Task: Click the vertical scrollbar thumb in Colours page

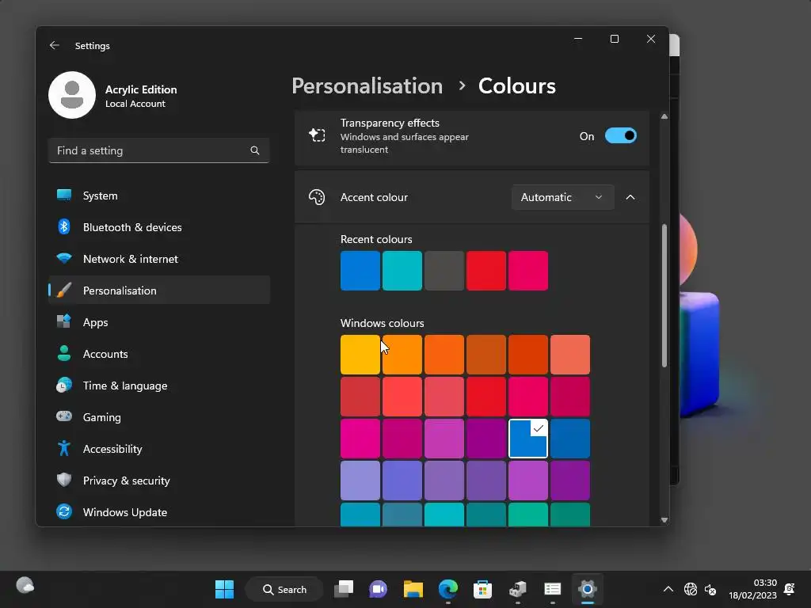Action: (664, 296)
